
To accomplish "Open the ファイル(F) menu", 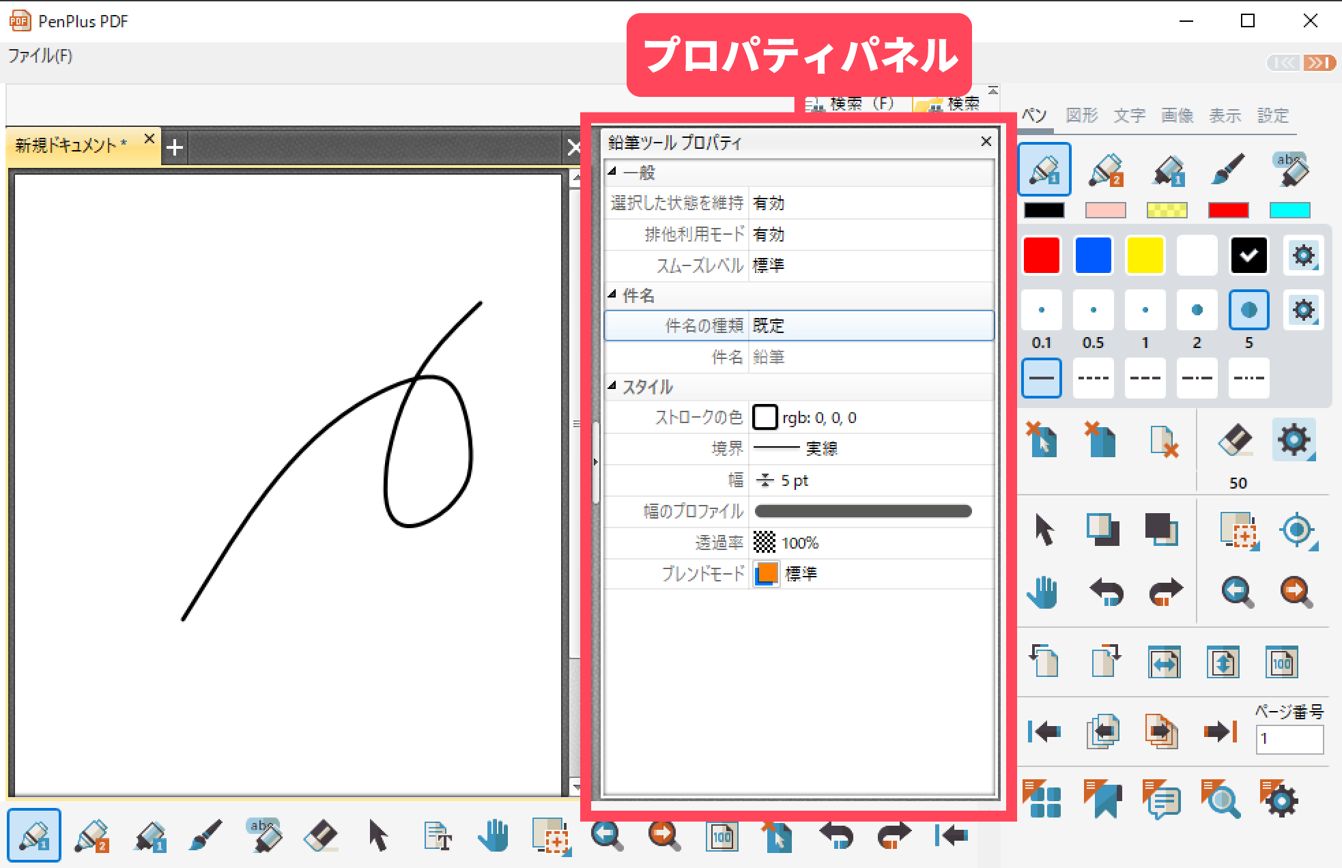I will coord(40,56).
